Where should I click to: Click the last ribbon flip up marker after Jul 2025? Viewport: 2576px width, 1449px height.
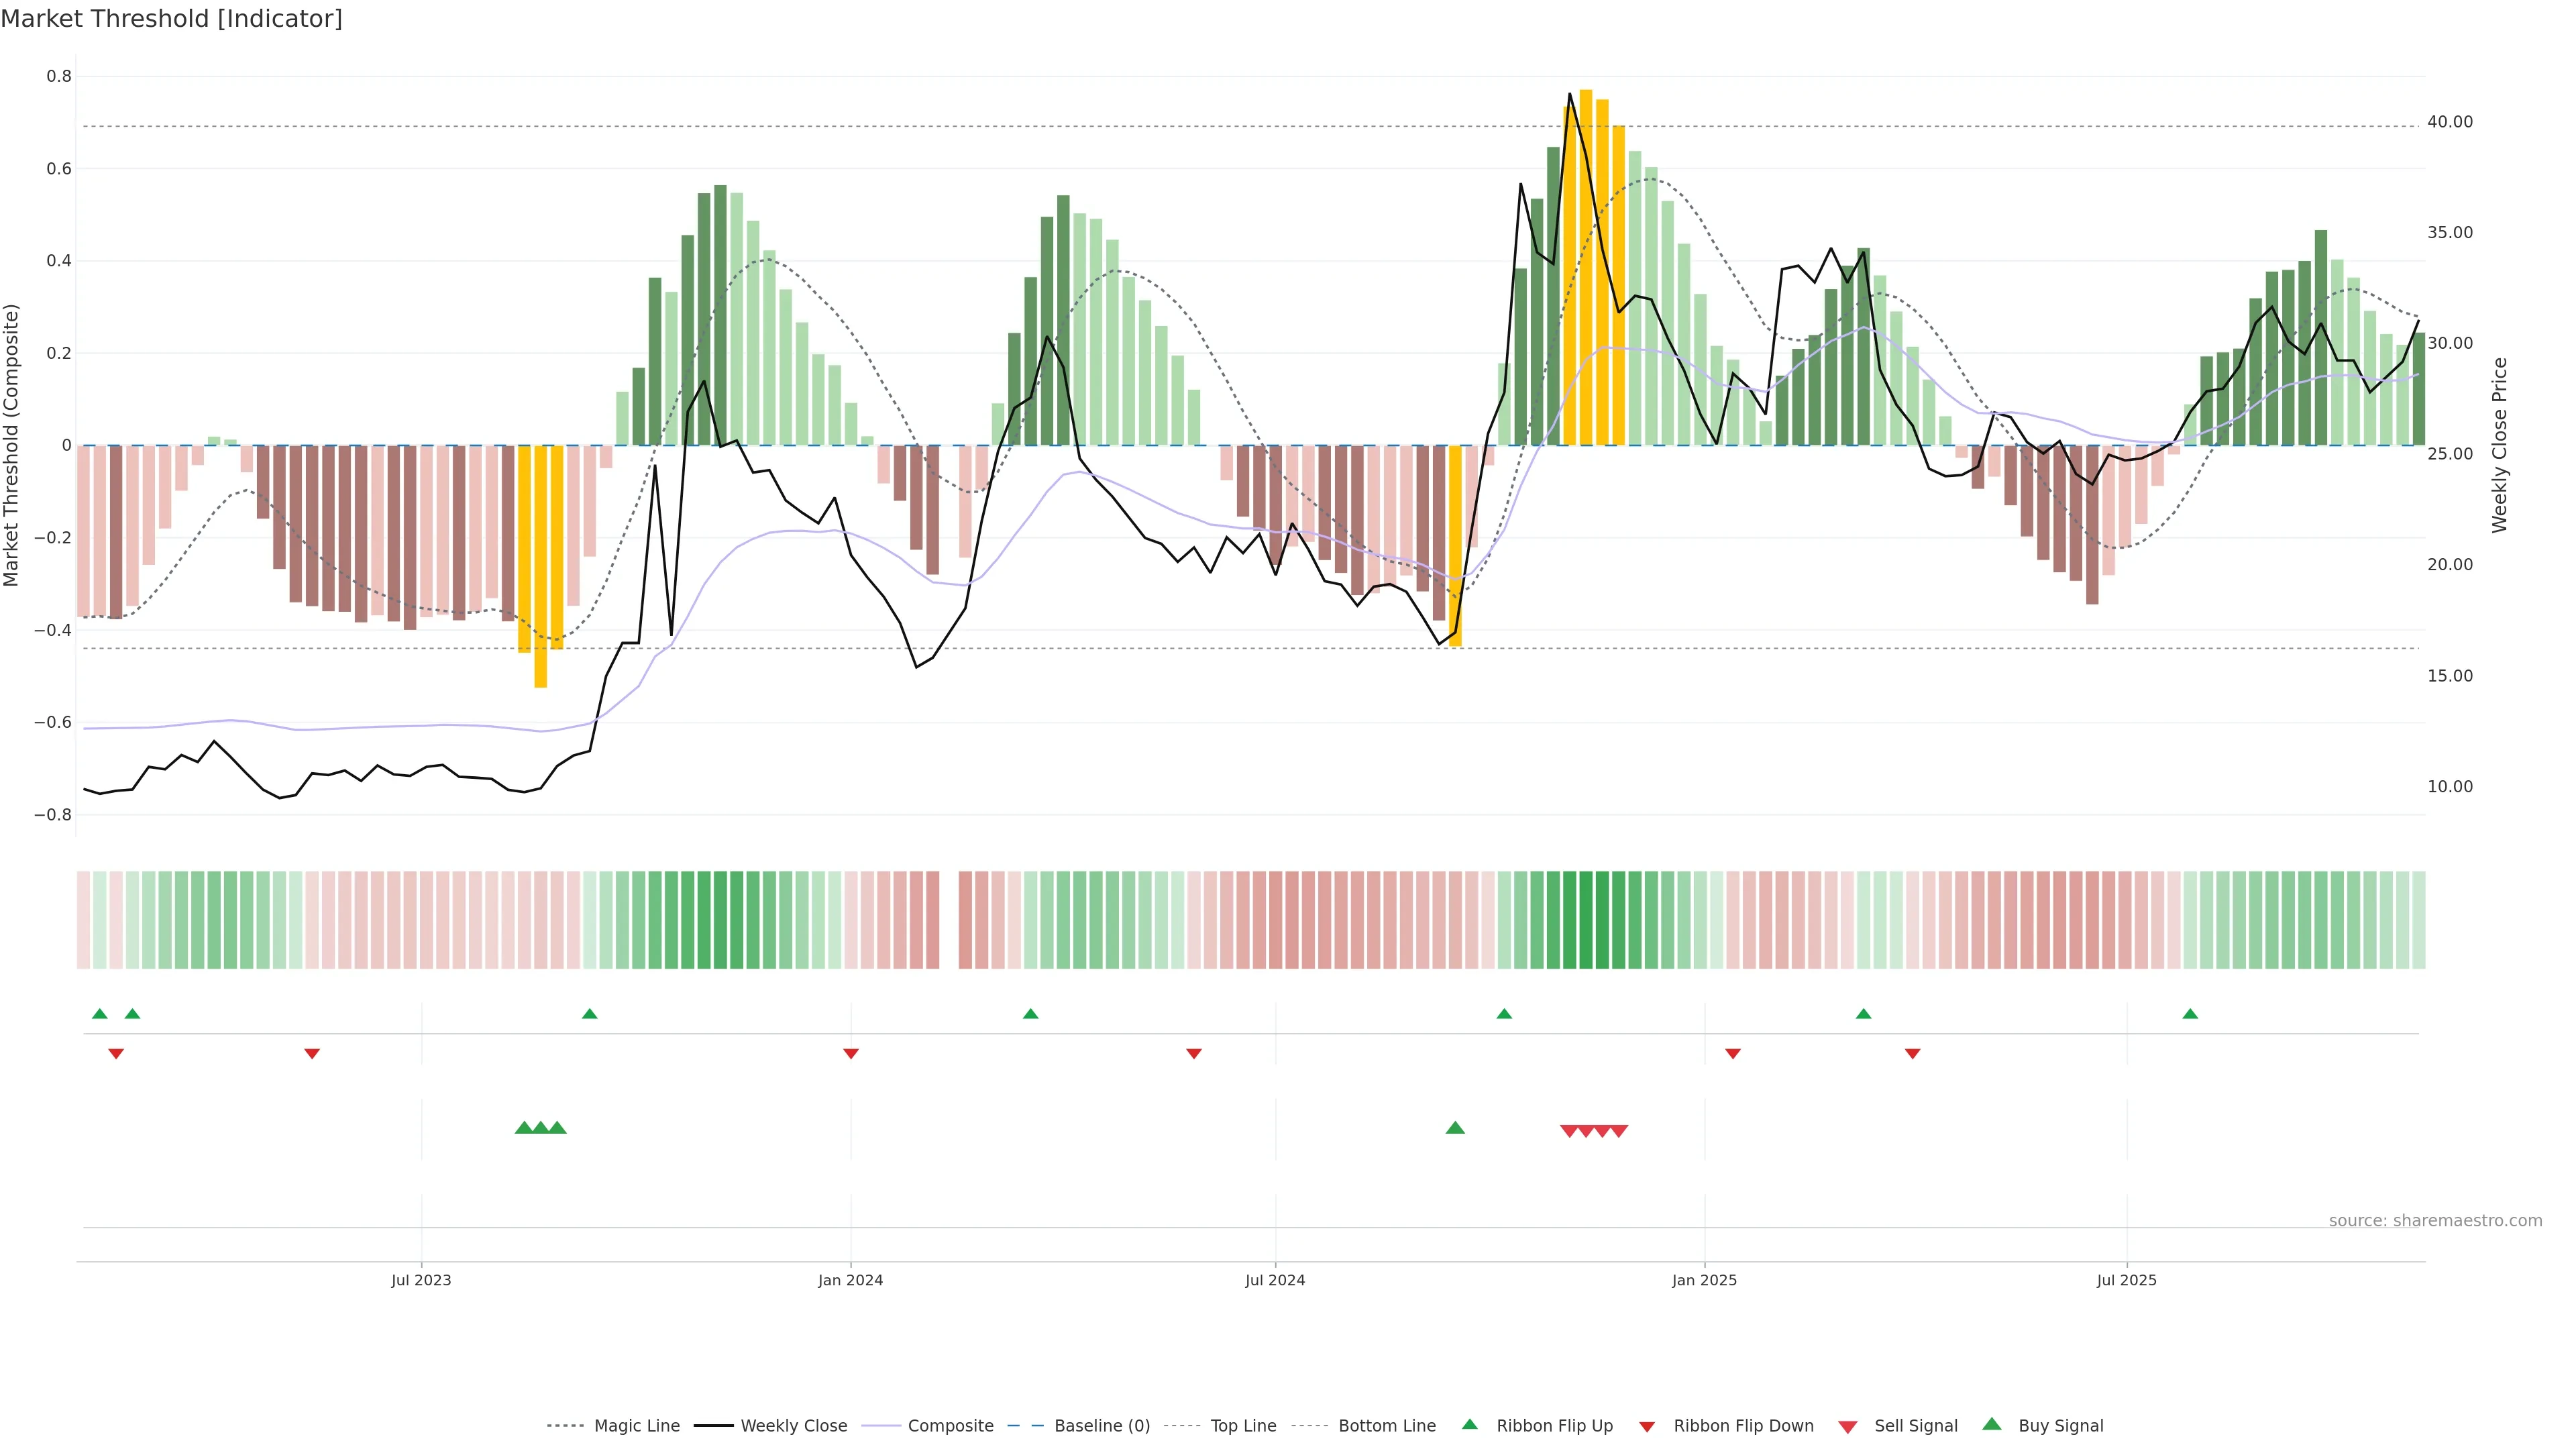[2190, 1014]
